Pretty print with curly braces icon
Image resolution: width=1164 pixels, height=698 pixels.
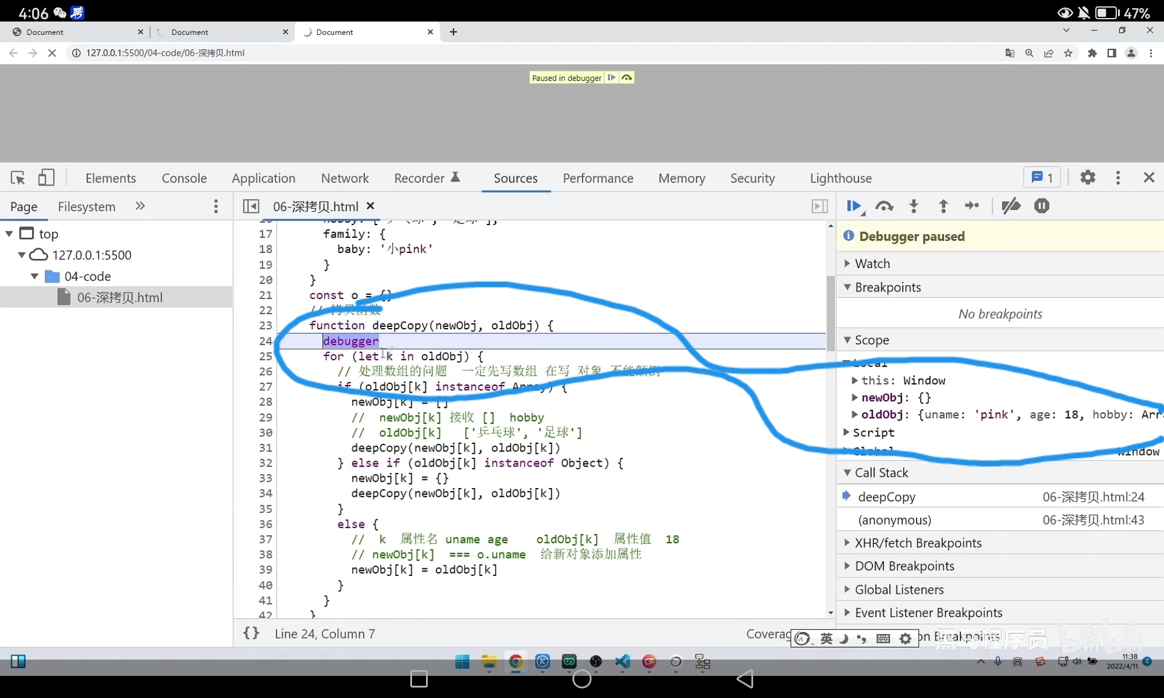[x=251, y=633]
